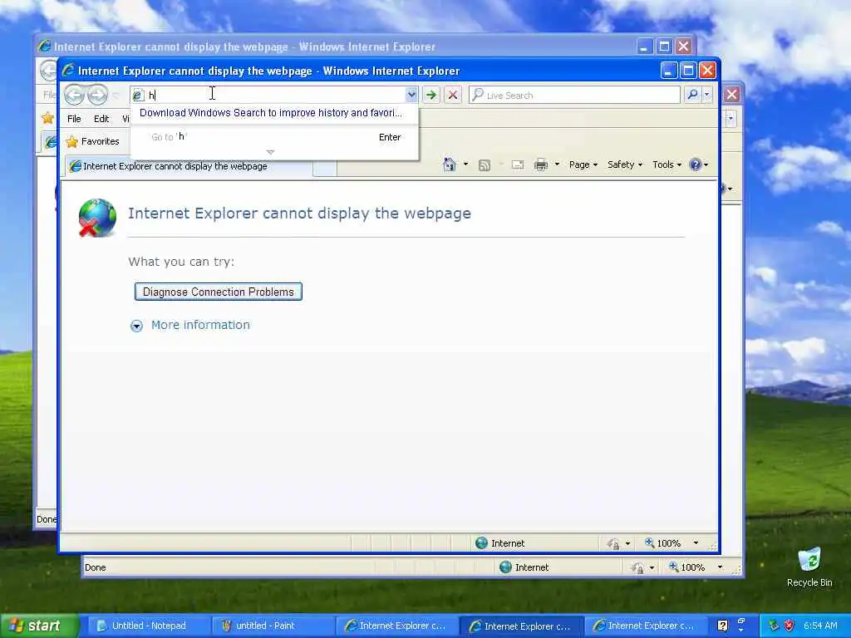Click the Start button
The width and height of the screenshot is (851, 638).
[38, 626]
